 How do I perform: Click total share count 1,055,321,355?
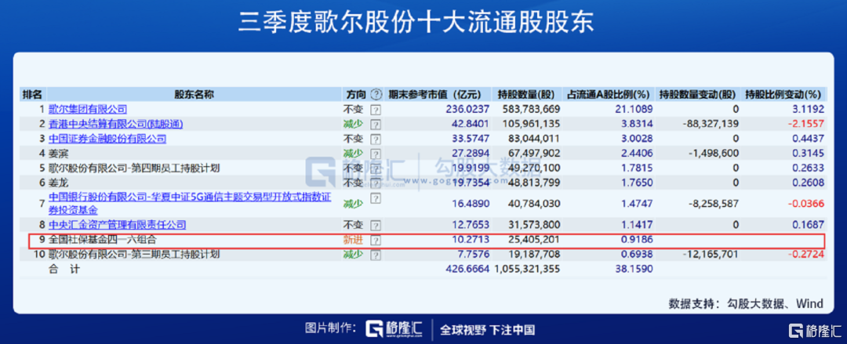(x=527, y=269)
